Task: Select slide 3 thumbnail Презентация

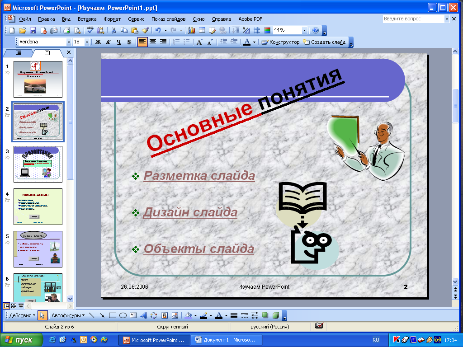Action: click(x=38, y=164)
